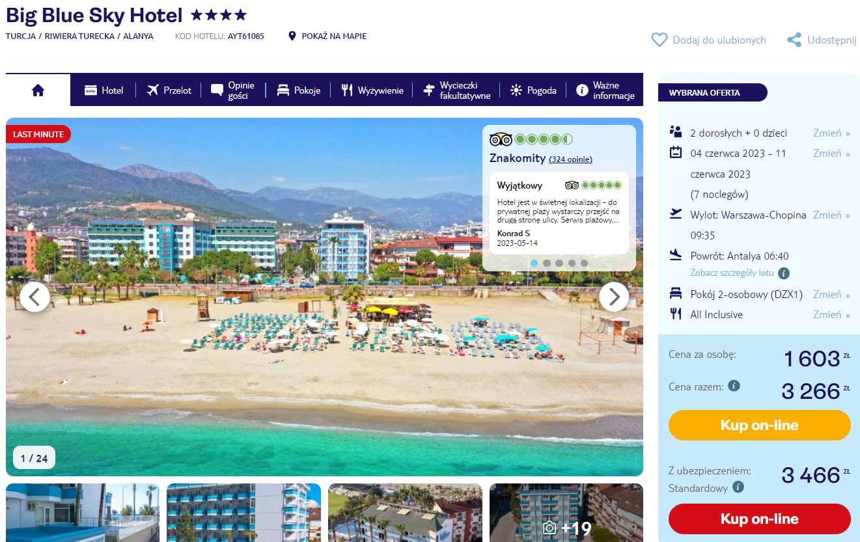Image resolution: width=860 pixels, height=542 pixels.
Task: Click the Konrad S review card text
Action: pos(559,213)
